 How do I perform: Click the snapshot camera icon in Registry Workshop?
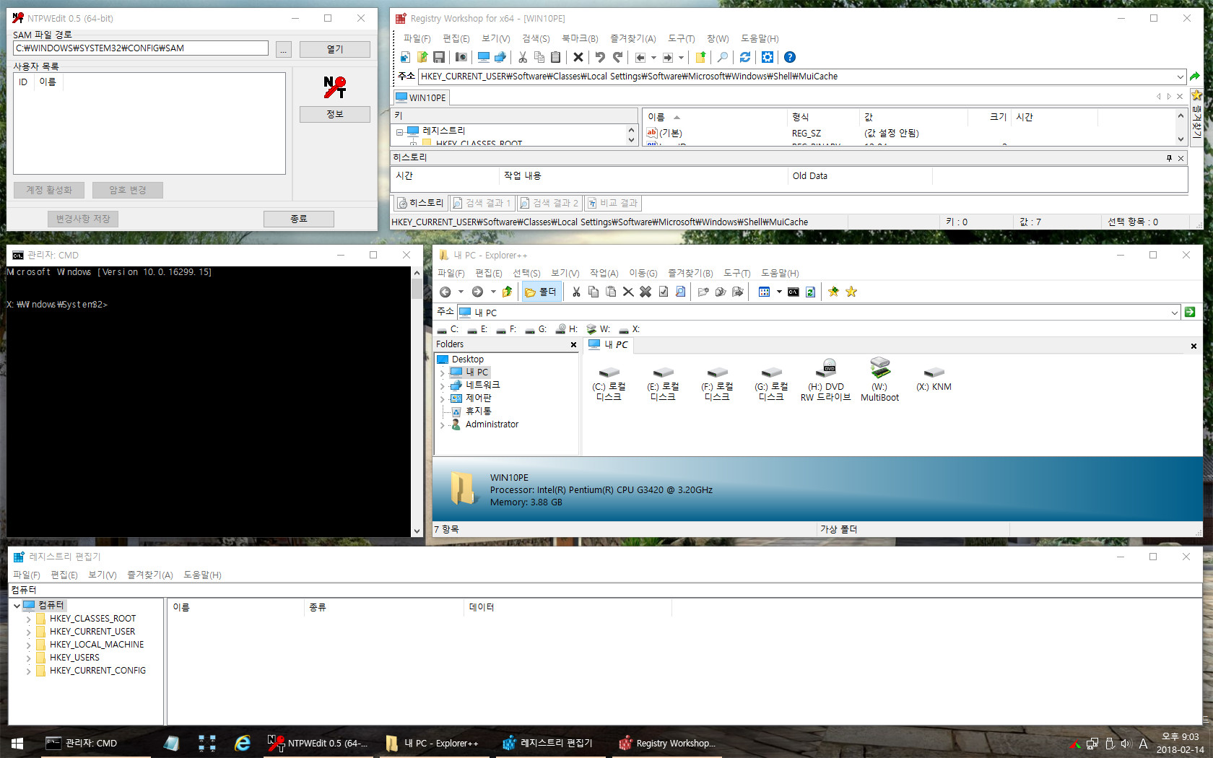pos(461,57)
